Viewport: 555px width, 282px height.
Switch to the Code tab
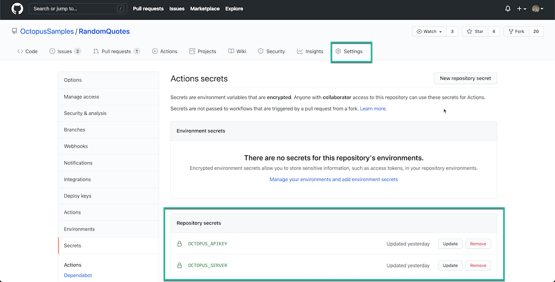pyautogui.click(x=27, y=51)
